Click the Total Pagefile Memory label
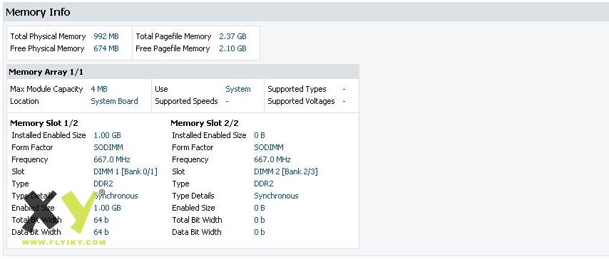The height and width of the screenshot is (259, 609). [x=173, y=36]
